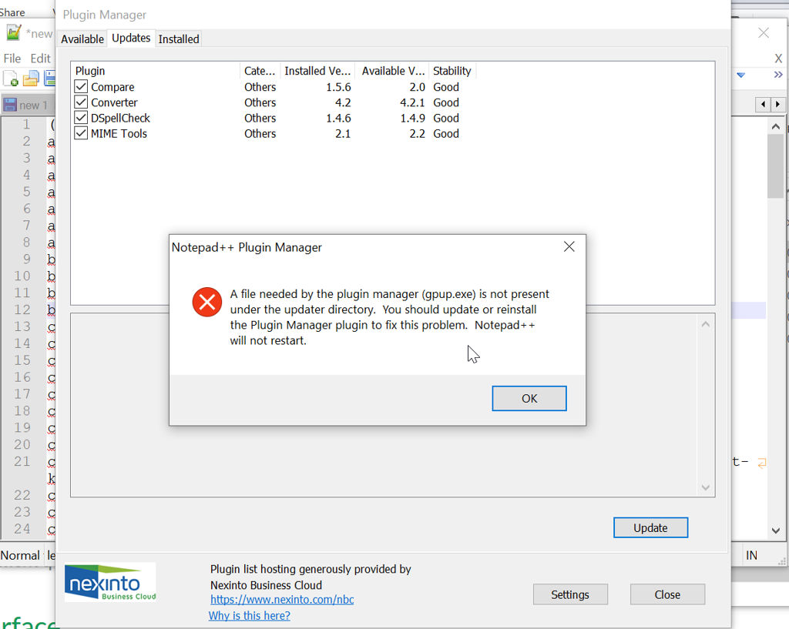This screenshot has height=629, width=789.
Task: Close the Notepad++ Plugin Manager error dialog
Action: pos(569,246)
